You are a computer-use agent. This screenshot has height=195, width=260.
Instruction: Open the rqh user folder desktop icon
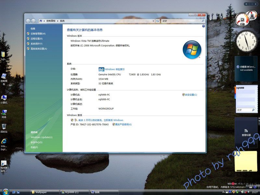point(3,56)
